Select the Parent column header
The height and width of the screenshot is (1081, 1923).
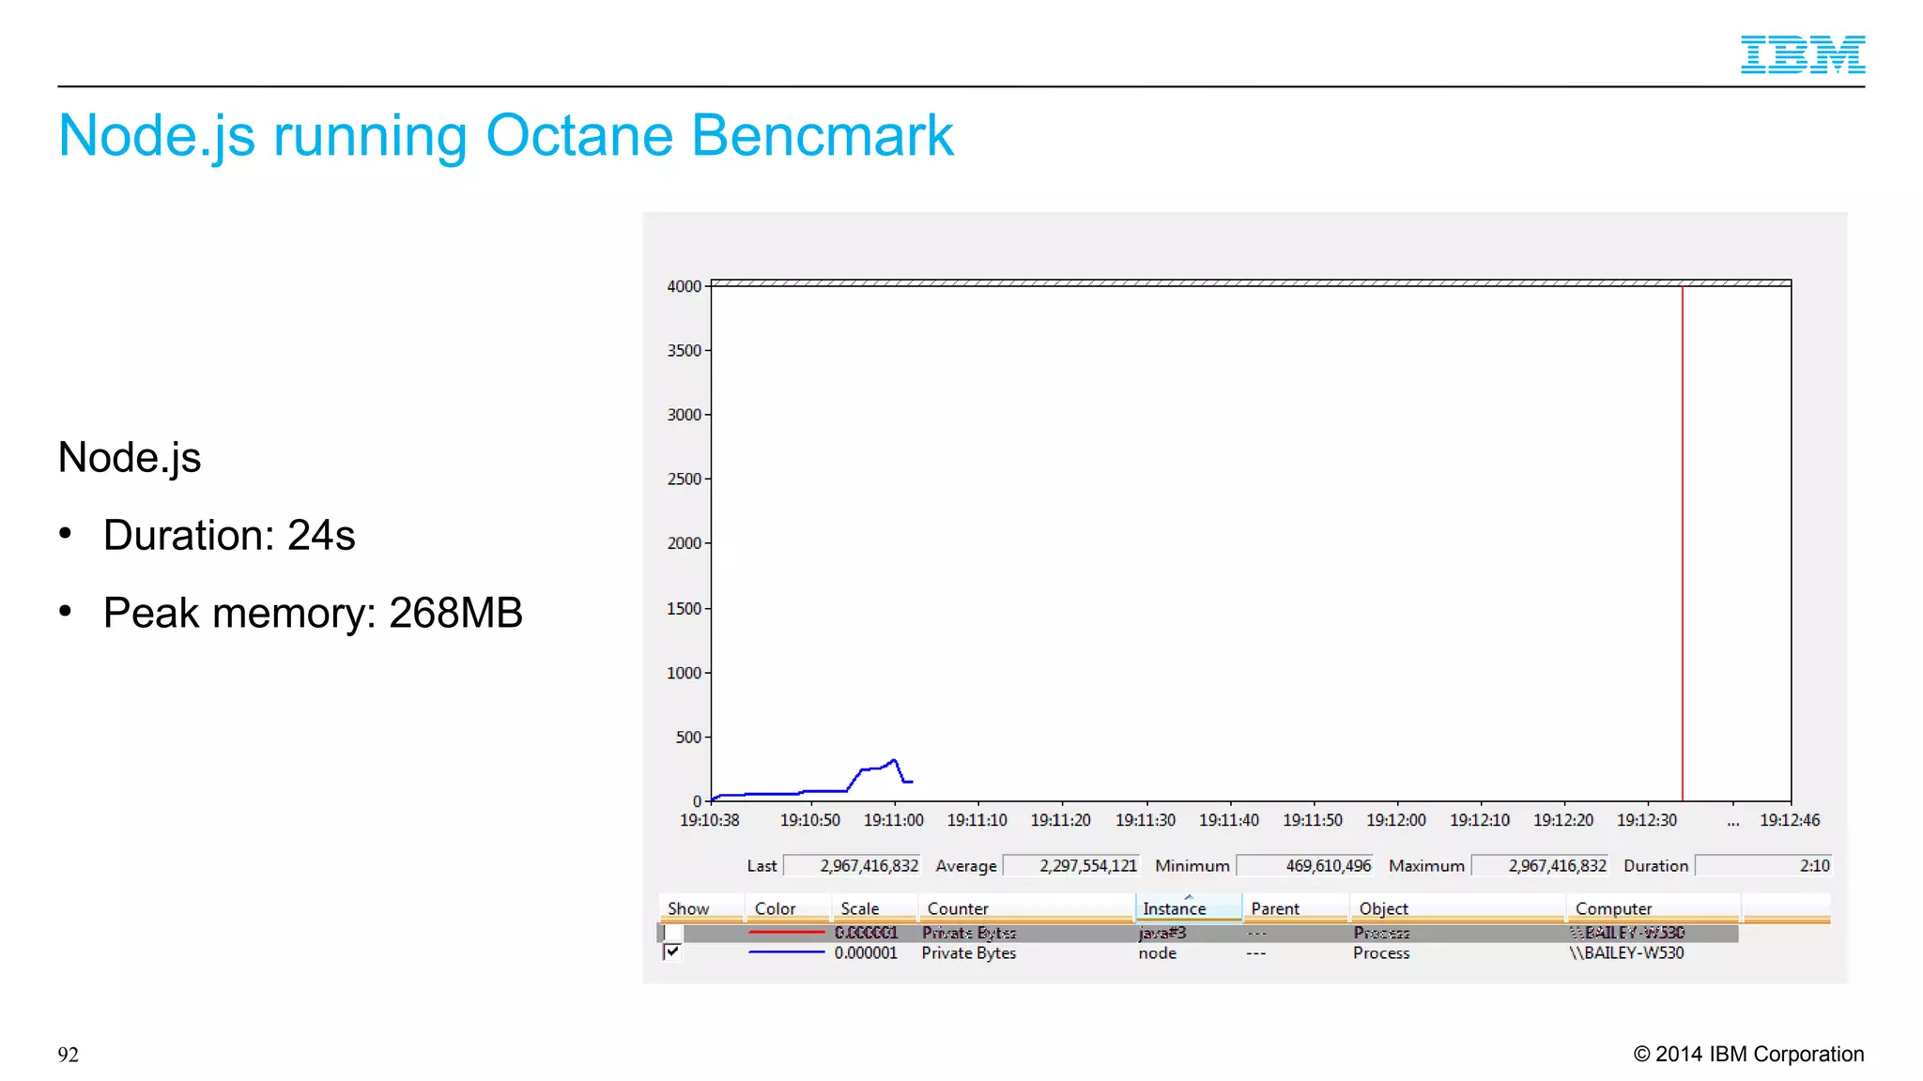point(1297,908)
